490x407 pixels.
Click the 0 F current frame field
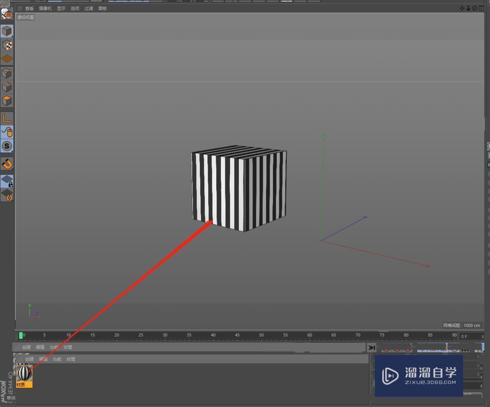(471, 336)
